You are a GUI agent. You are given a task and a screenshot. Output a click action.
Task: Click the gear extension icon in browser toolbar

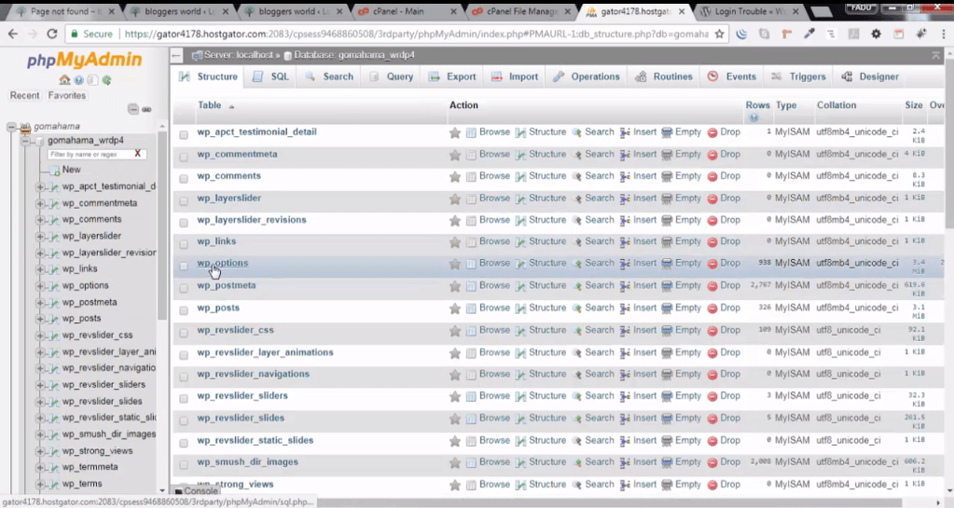876,34
